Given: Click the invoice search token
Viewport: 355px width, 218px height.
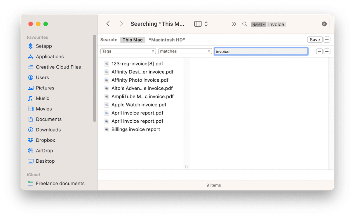Looking at the screenshot, I should point(276,24).
